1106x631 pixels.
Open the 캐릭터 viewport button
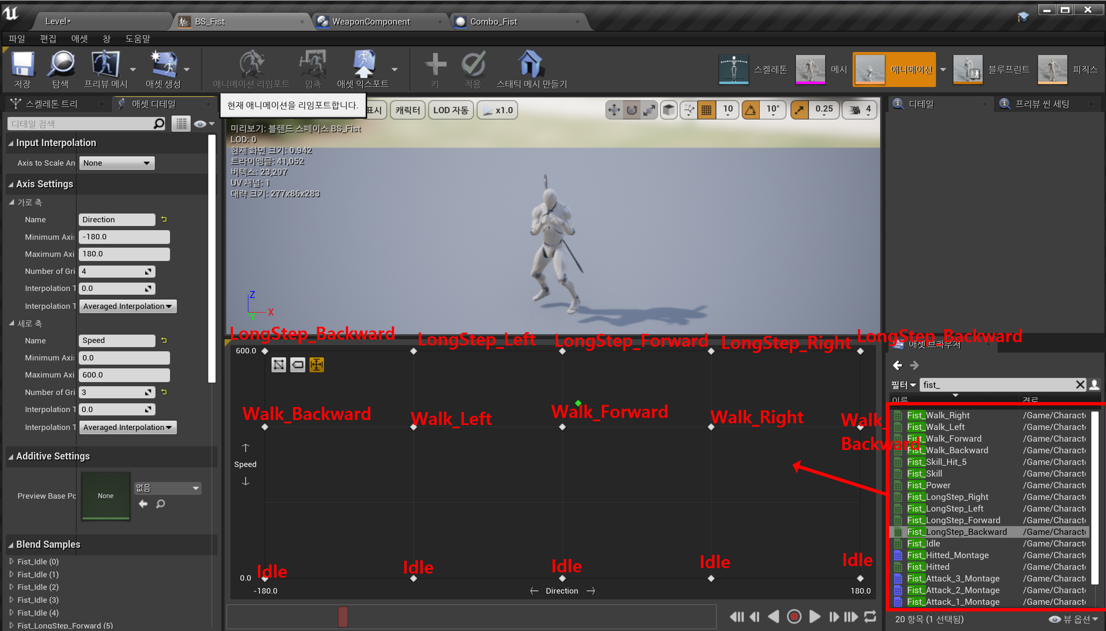(408, 110)
